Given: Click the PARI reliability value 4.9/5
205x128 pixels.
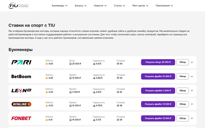Looking at the screenshot, I should coord(99,64).
